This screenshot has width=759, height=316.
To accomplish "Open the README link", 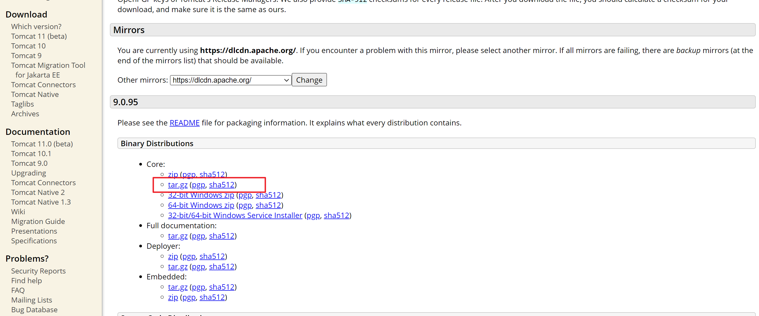I will click(x=184, y=123).
